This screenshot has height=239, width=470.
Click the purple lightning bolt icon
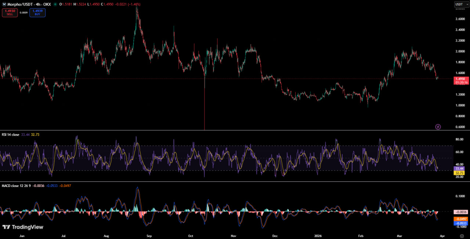438,127
